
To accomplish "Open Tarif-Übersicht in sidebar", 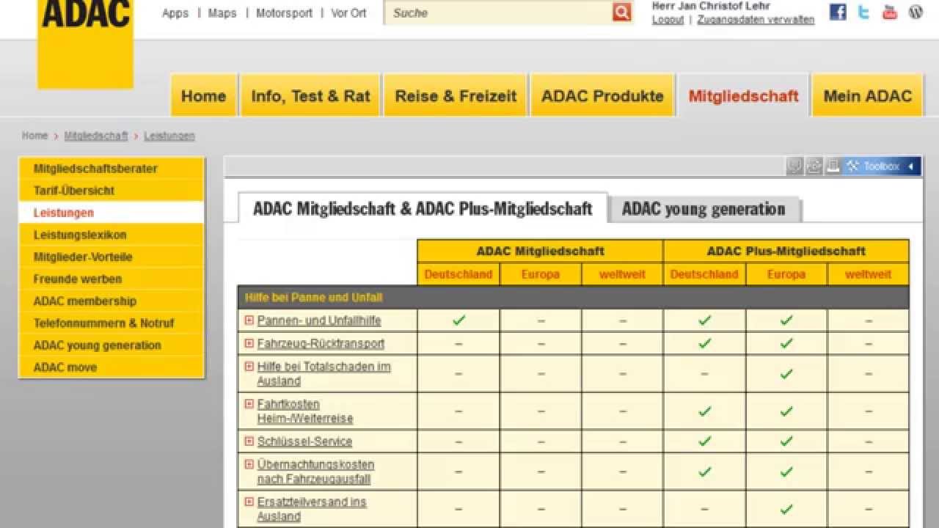I will tap(112, 191).
